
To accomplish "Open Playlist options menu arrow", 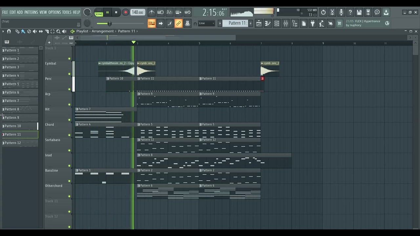I will coord(3,31).
